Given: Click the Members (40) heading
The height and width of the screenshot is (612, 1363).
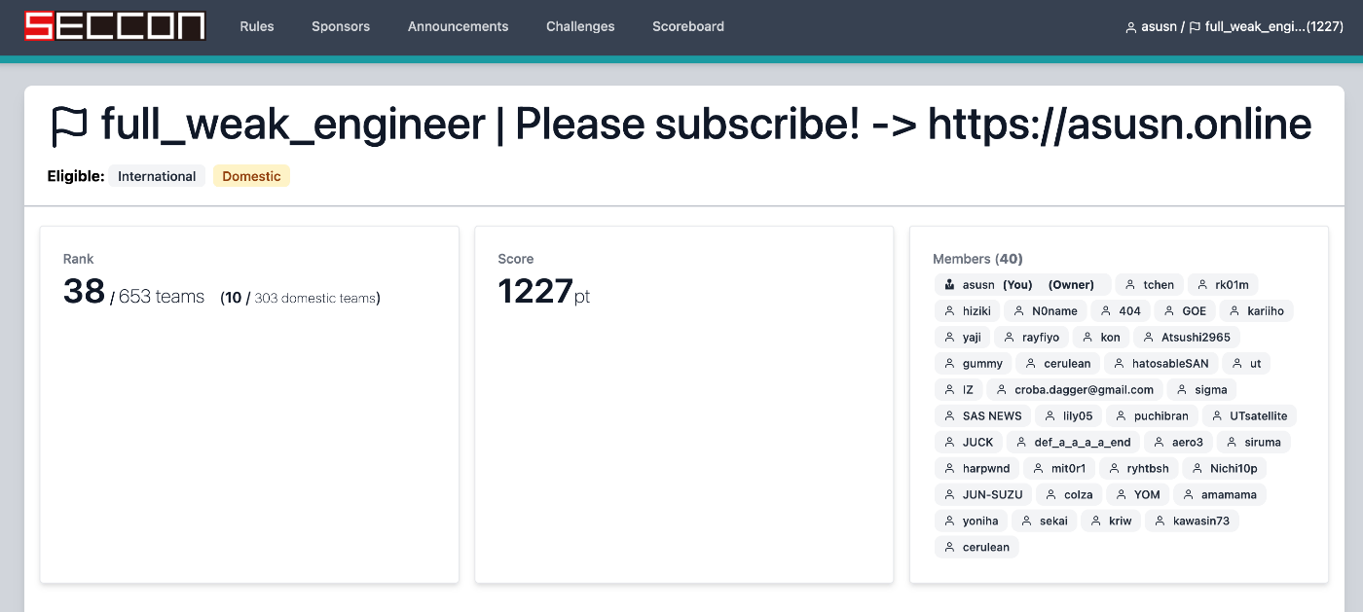Looking at the screenshot, I should (977, 259).
